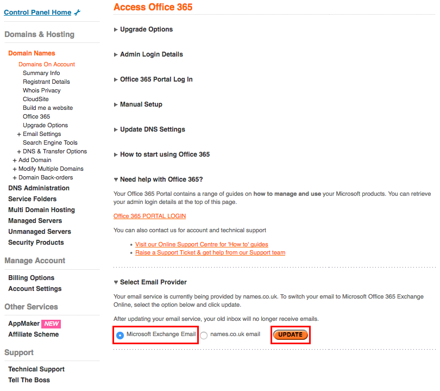
Task: Open Multi Domain Hosting
Action: coord(41,210)
